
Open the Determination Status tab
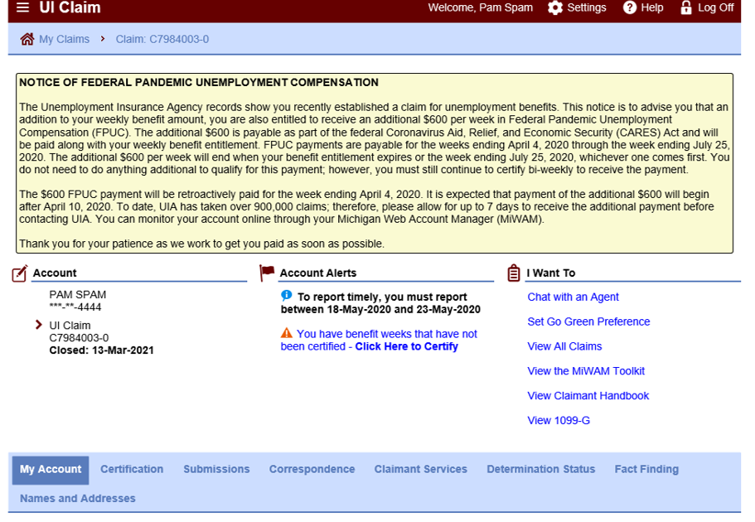pos(540,469)
